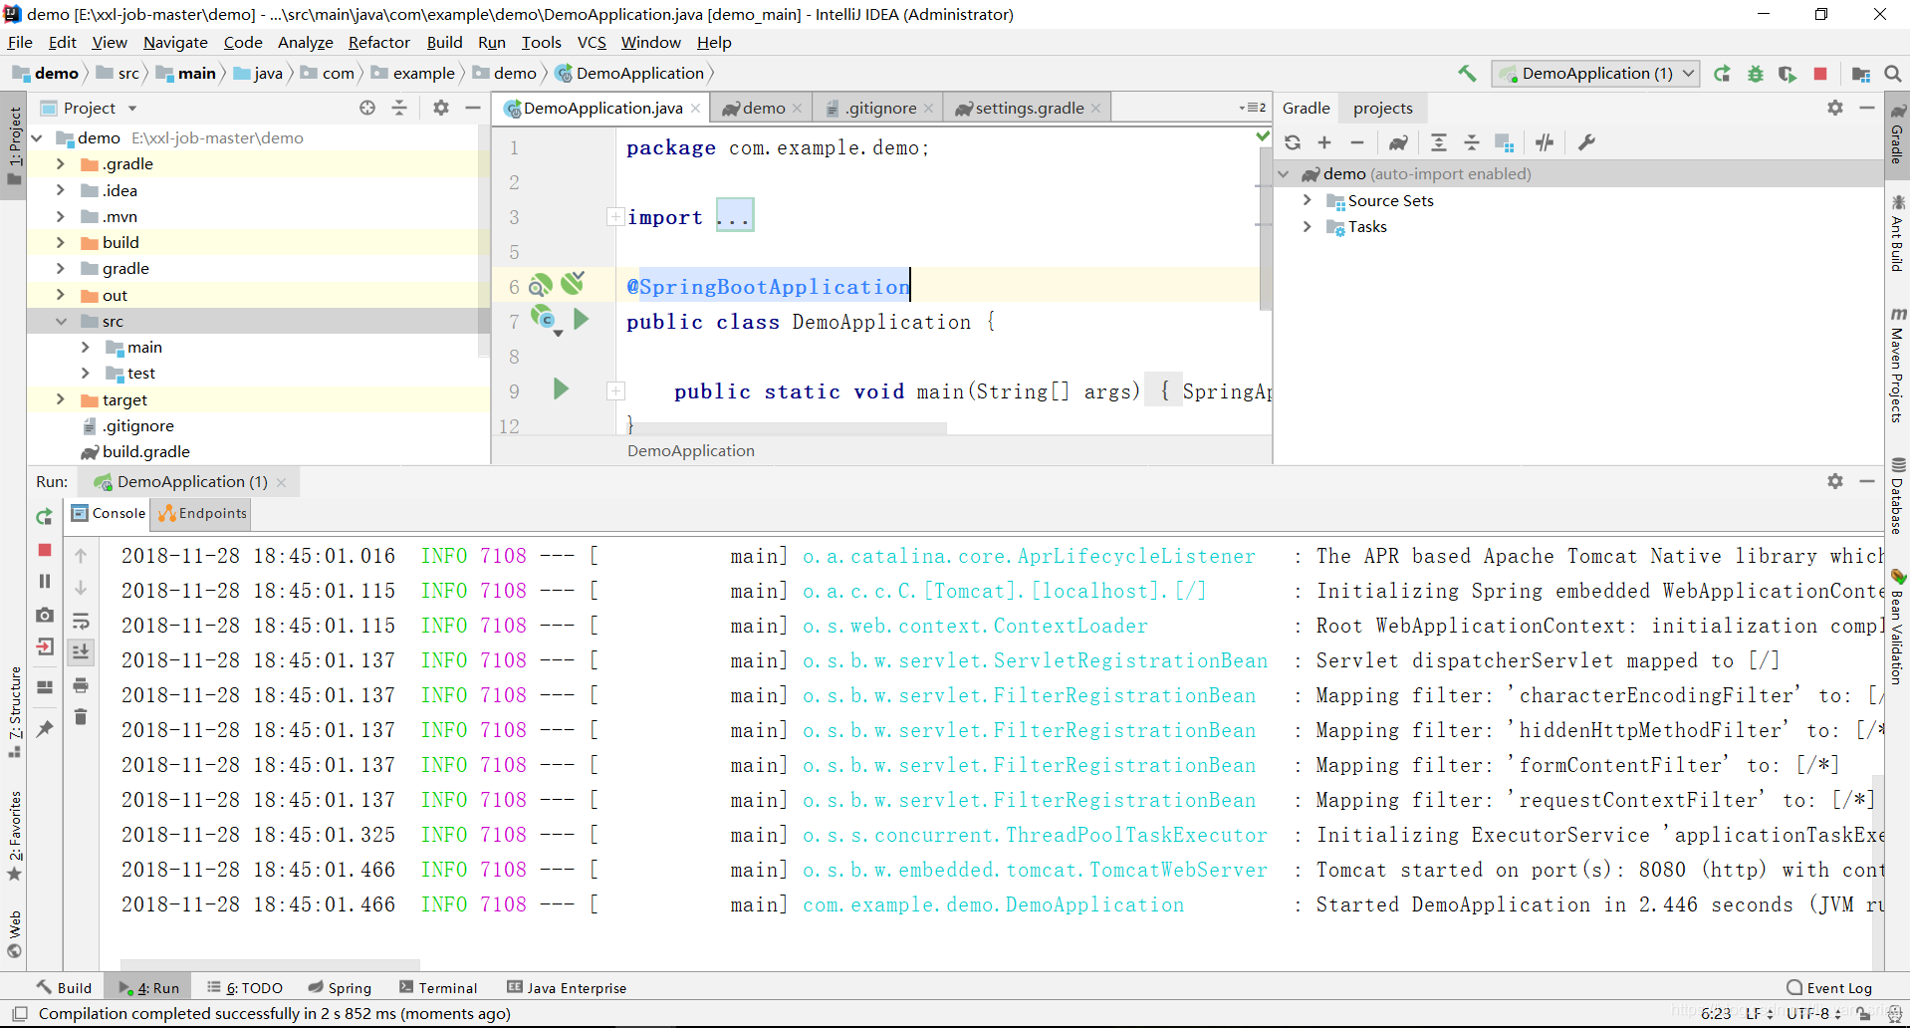Image resolution: width=1910 pixels, height=1028 pixels.
Task: Open the Refactor menu
Action: pyautogui.click(x=378, y=42)
